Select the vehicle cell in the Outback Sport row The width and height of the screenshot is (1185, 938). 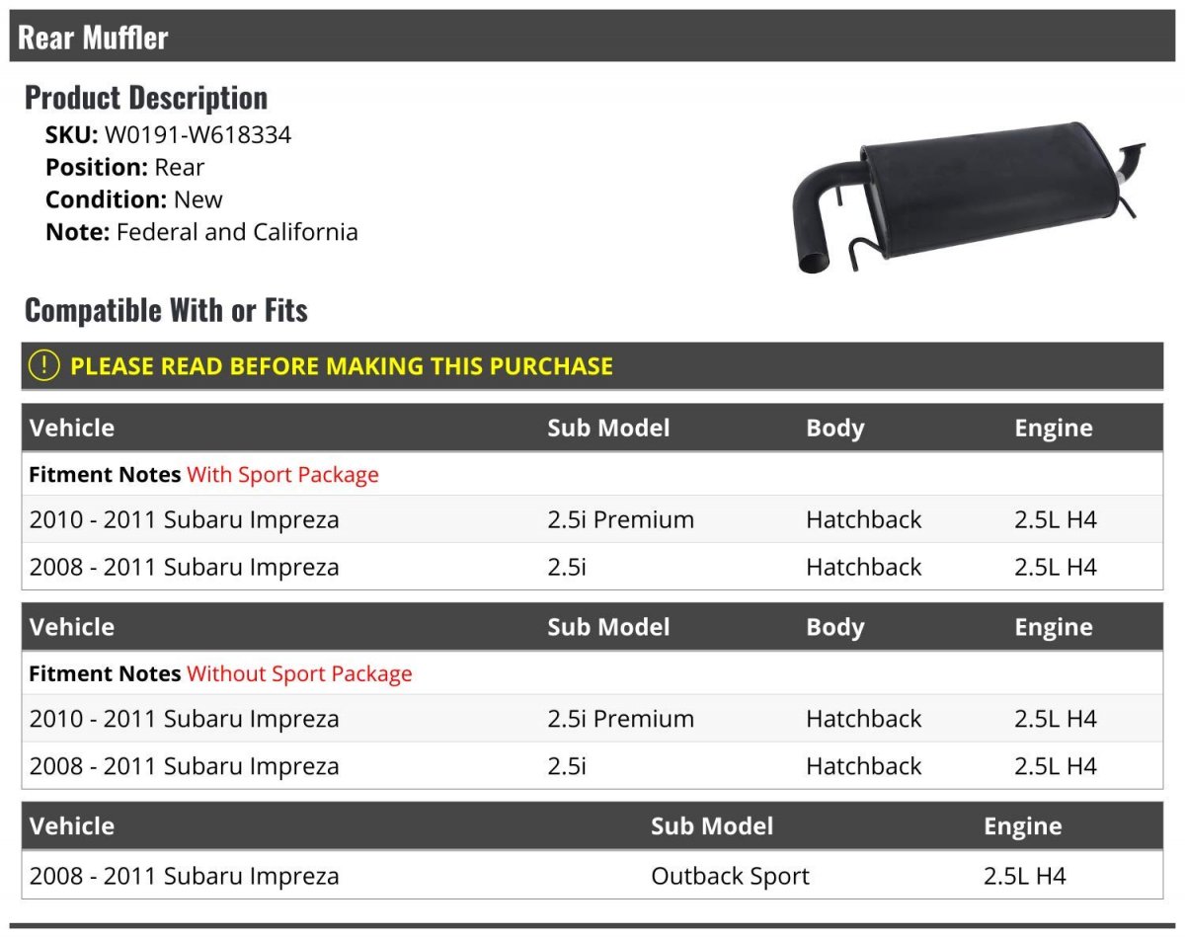[185, 877]
